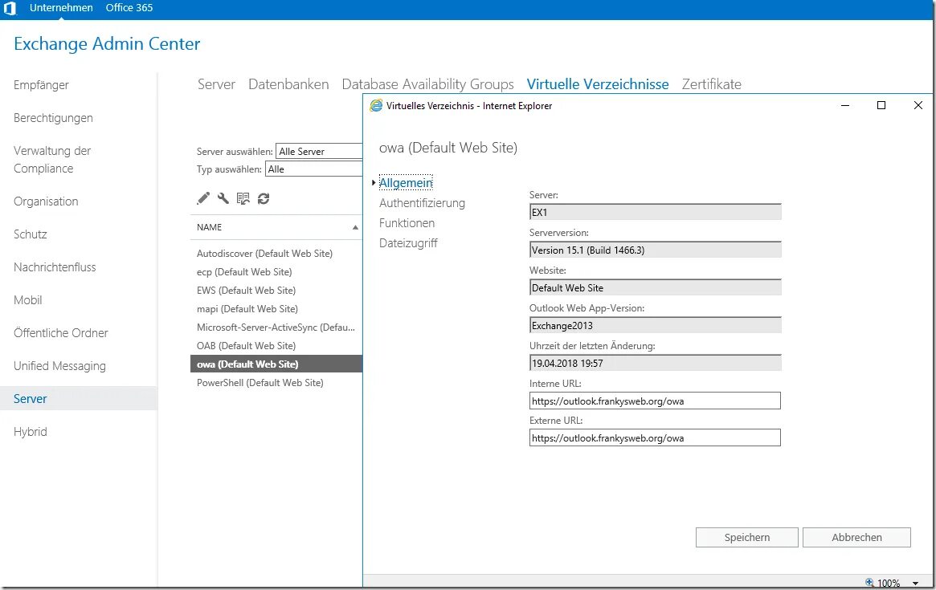Open the Virtuelle Verzeichnisse tab
Screen dimensions: 936x590
(x=598, y=84)
